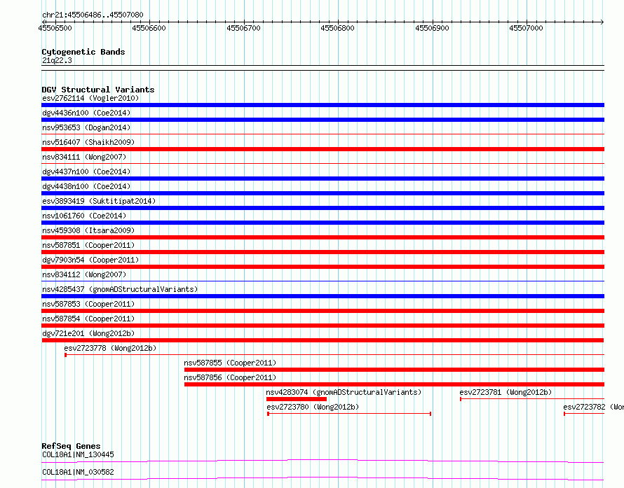Screen dimensions: 624x488
Task: Click the right arrowhead of the ruler
Action: 602,22
